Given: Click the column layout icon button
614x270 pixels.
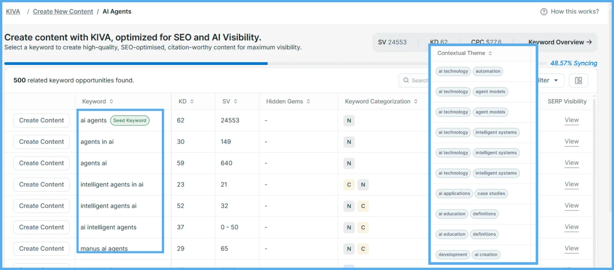Looking at the screenshot, I should pyautogui.click(x=578, y=81).
